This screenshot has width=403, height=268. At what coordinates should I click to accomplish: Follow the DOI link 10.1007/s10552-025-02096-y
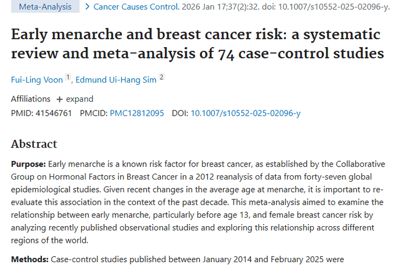click(x=246, y=113)
